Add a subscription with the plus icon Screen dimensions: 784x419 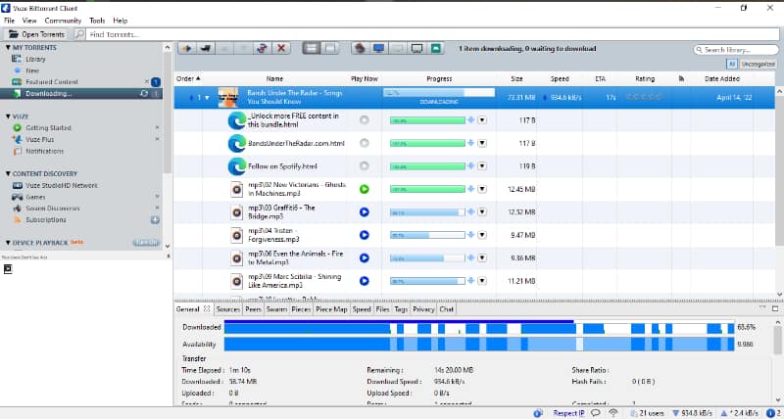156,219
